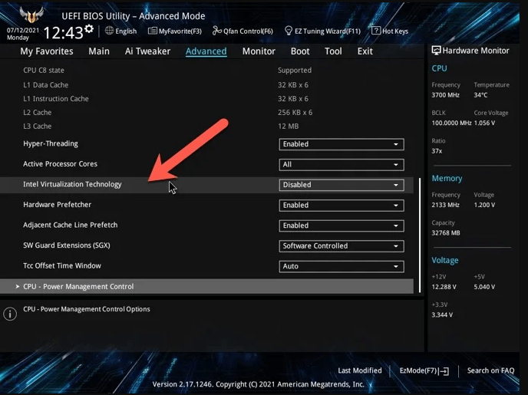Image resolution: width=528 pixels, height=395 pixels.
Task: Expand CPU - Power Management Control submenu
Action: (206, 286)
